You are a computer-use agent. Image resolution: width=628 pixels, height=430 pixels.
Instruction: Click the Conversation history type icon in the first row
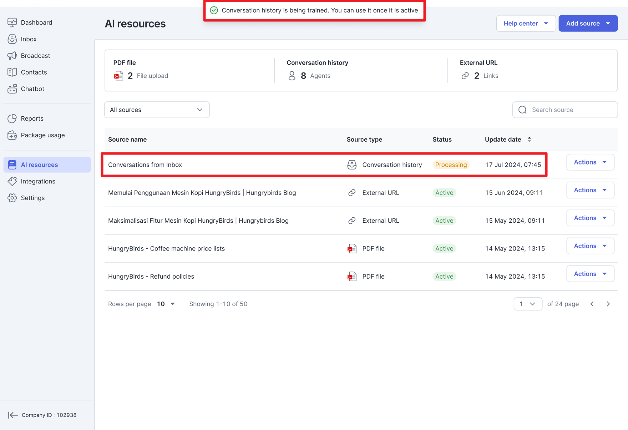coord(352,165)
